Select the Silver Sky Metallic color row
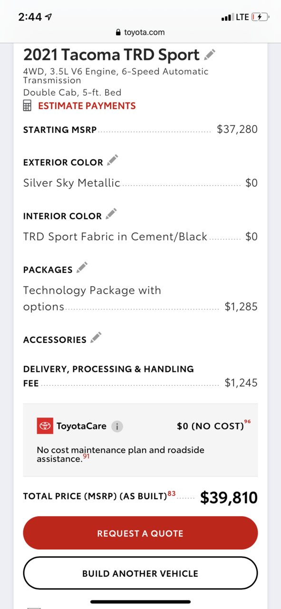This screenshot has width=281, height=609. click(x=140, y=183)
